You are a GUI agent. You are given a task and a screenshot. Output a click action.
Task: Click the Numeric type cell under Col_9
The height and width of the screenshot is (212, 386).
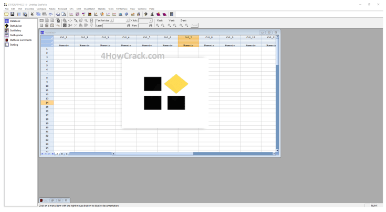(x=230, y=46)
